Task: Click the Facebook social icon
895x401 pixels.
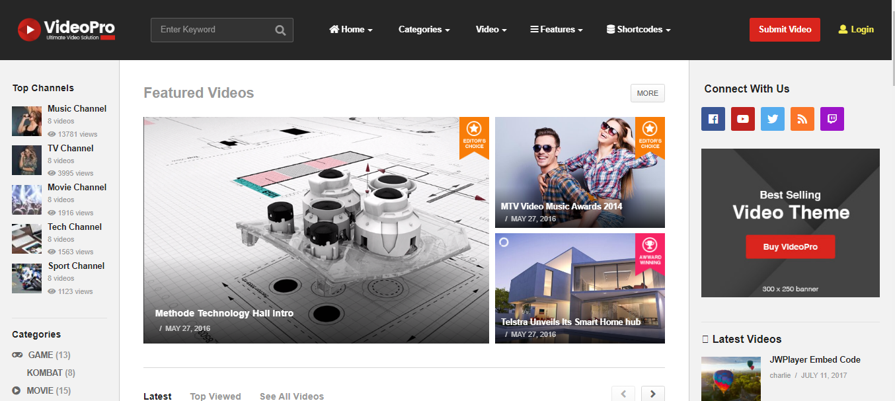Action: [713, 119]
